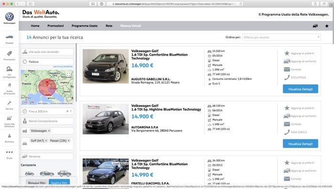Expand the map to fullscreen

point(68,74)
